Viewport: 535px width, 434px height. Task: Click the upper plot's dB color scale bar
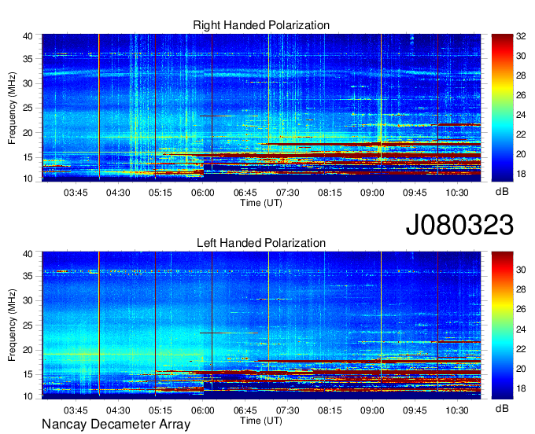pos(502,108)
